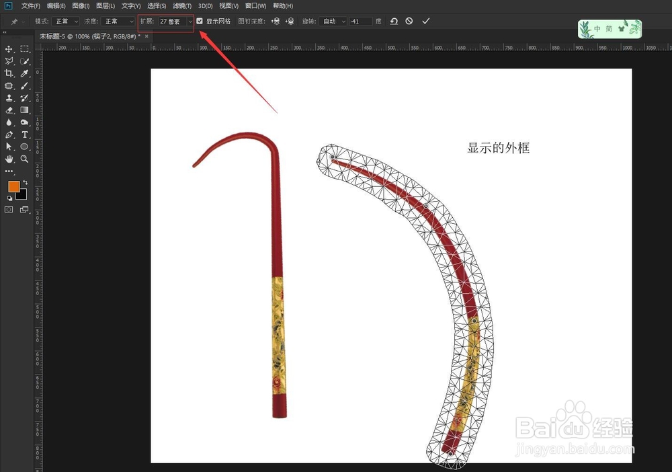Select the History Brush tool

click(24, 97)
